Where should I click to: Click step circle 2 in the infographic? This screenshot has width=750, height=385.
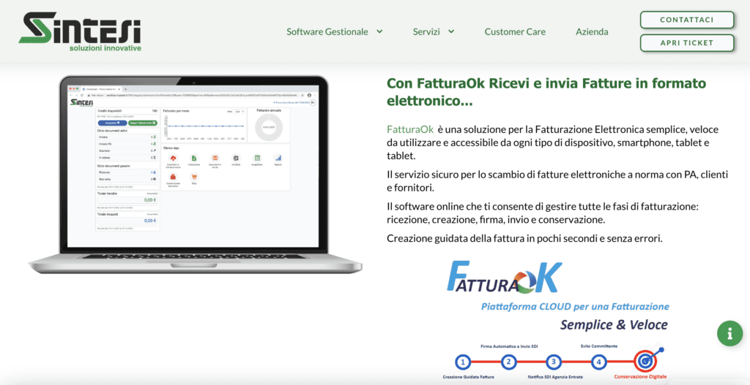pos(510,362)
